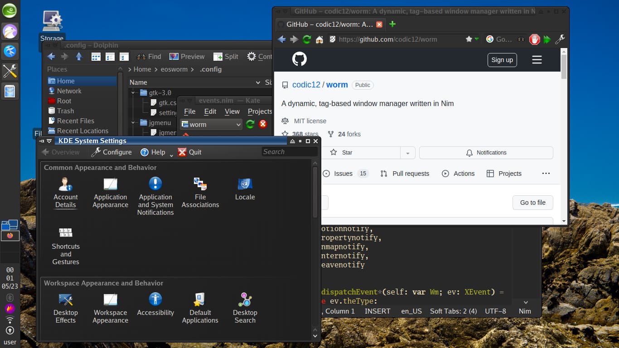
Task: Click Go to file button on GitHub
Action: click(533, 203)
